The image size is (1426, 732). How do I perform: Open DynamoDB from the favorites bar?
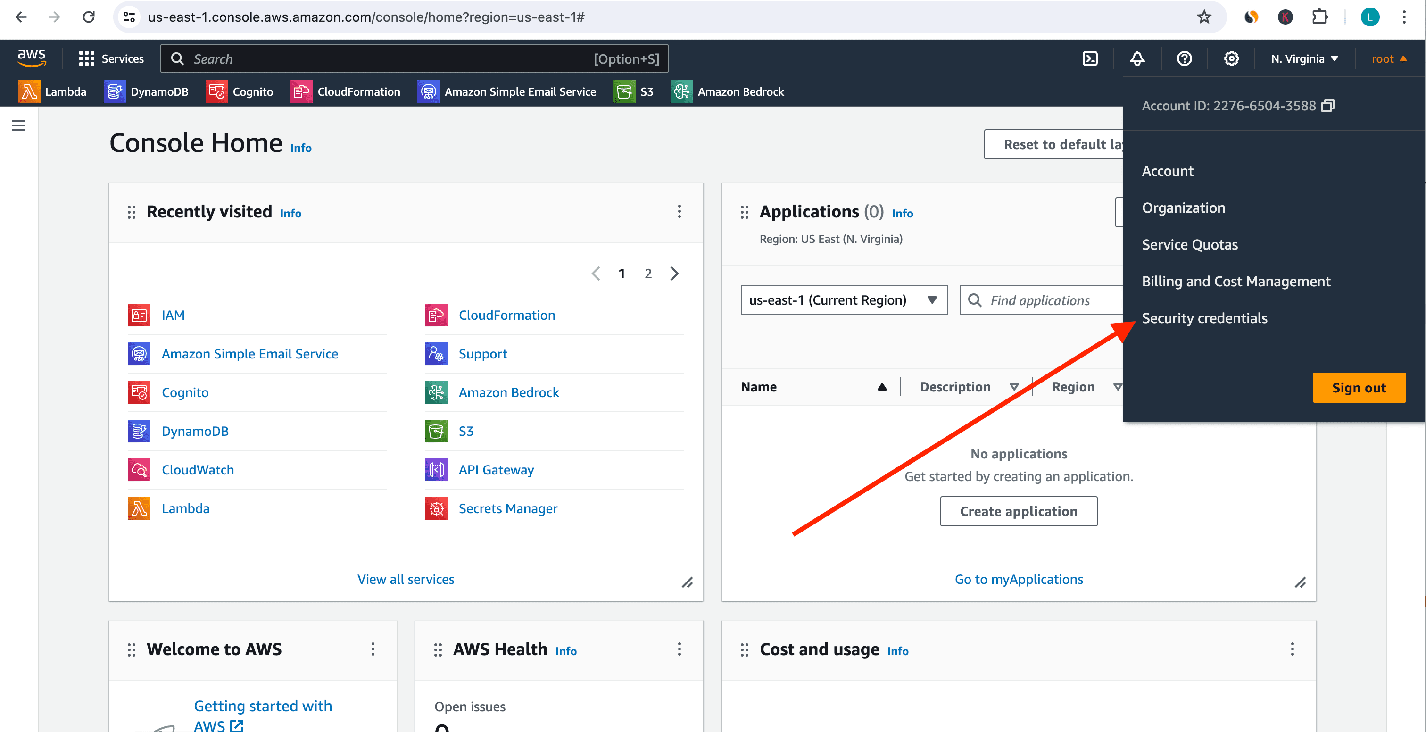click(x=146, y=91)
